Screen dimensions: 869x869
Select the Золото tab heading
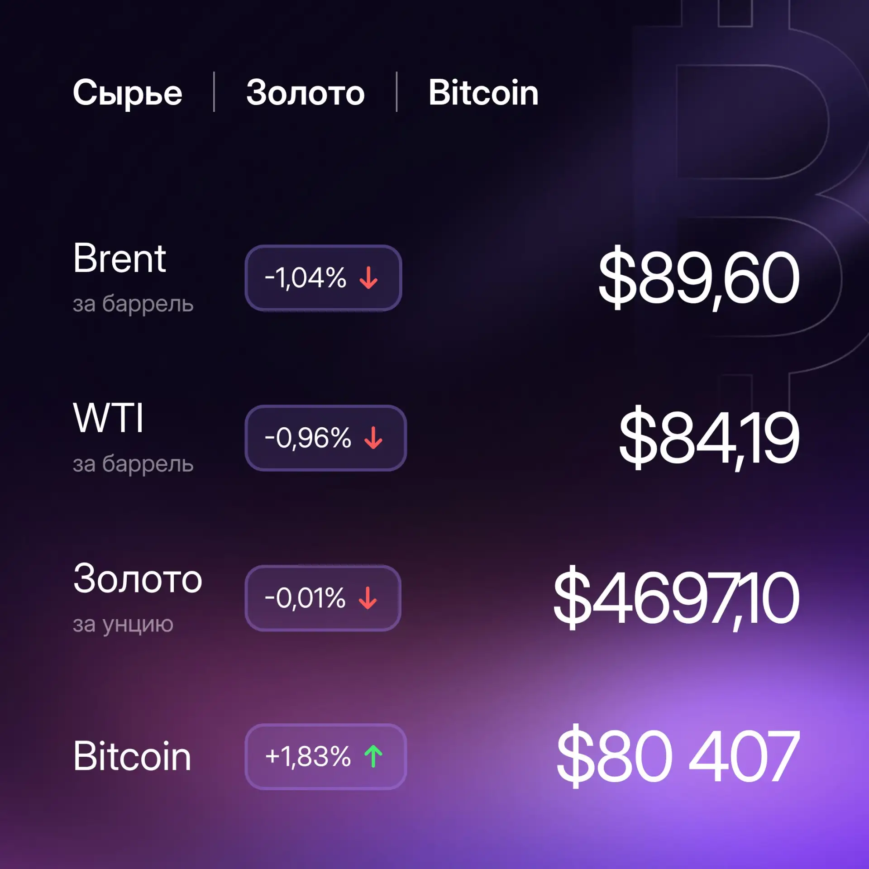coord(306,93)
